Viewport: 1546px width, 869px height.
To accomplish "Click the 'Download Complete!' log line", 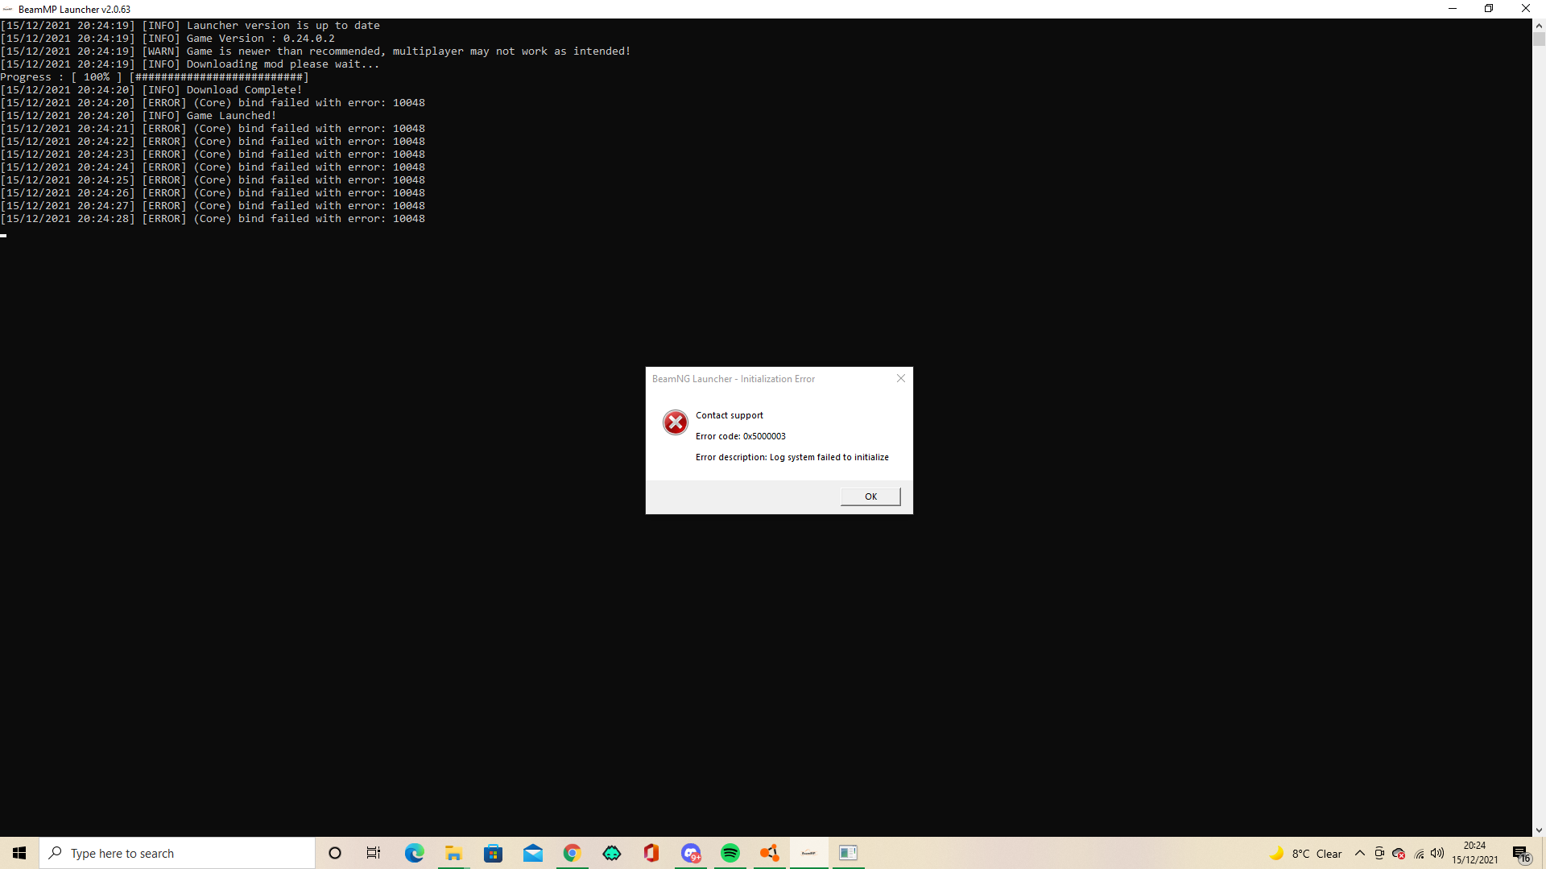I will click(151, 90).
